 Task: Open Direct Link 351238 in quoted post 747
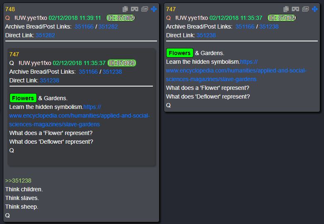pyautogui.click(x=49, y=80)
